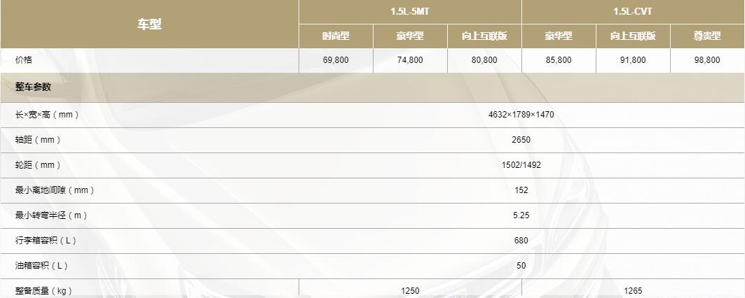Click the 向上互联版 header under 1.5L-5MT
This screenshot has width=745, height=298.
click(484, 36)
